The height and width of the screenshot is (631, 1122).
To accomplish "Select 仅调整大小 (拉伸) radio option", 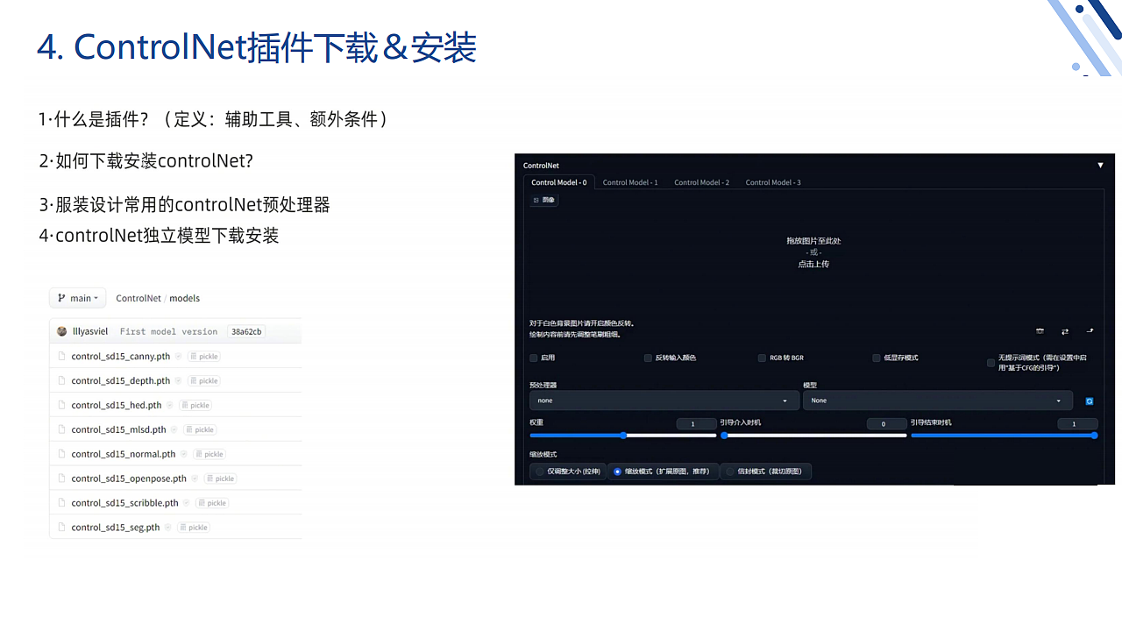I will tap(568, 471).
